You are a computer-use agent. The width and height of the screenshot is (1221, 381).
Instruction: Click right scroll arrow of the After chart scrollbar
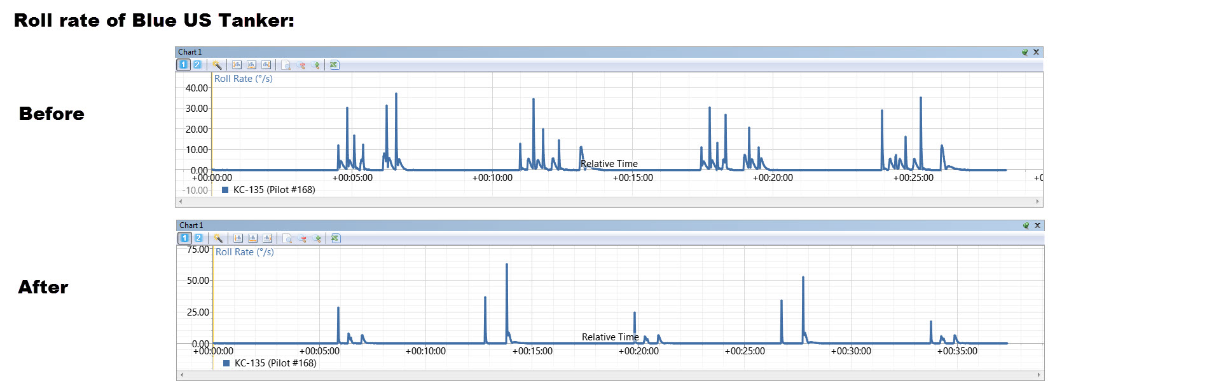pos(1039,375)
